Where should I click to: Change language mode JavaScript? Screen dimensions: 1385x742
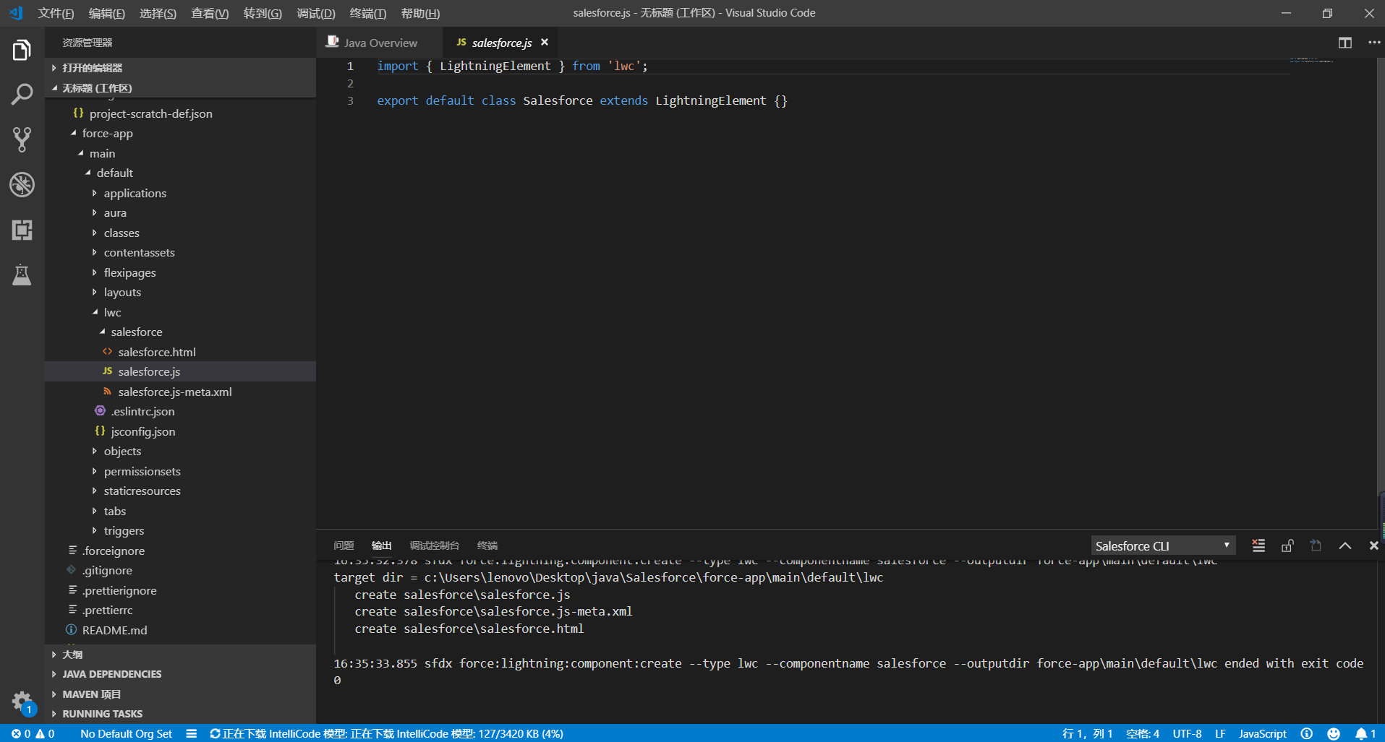click(1262, 733)
